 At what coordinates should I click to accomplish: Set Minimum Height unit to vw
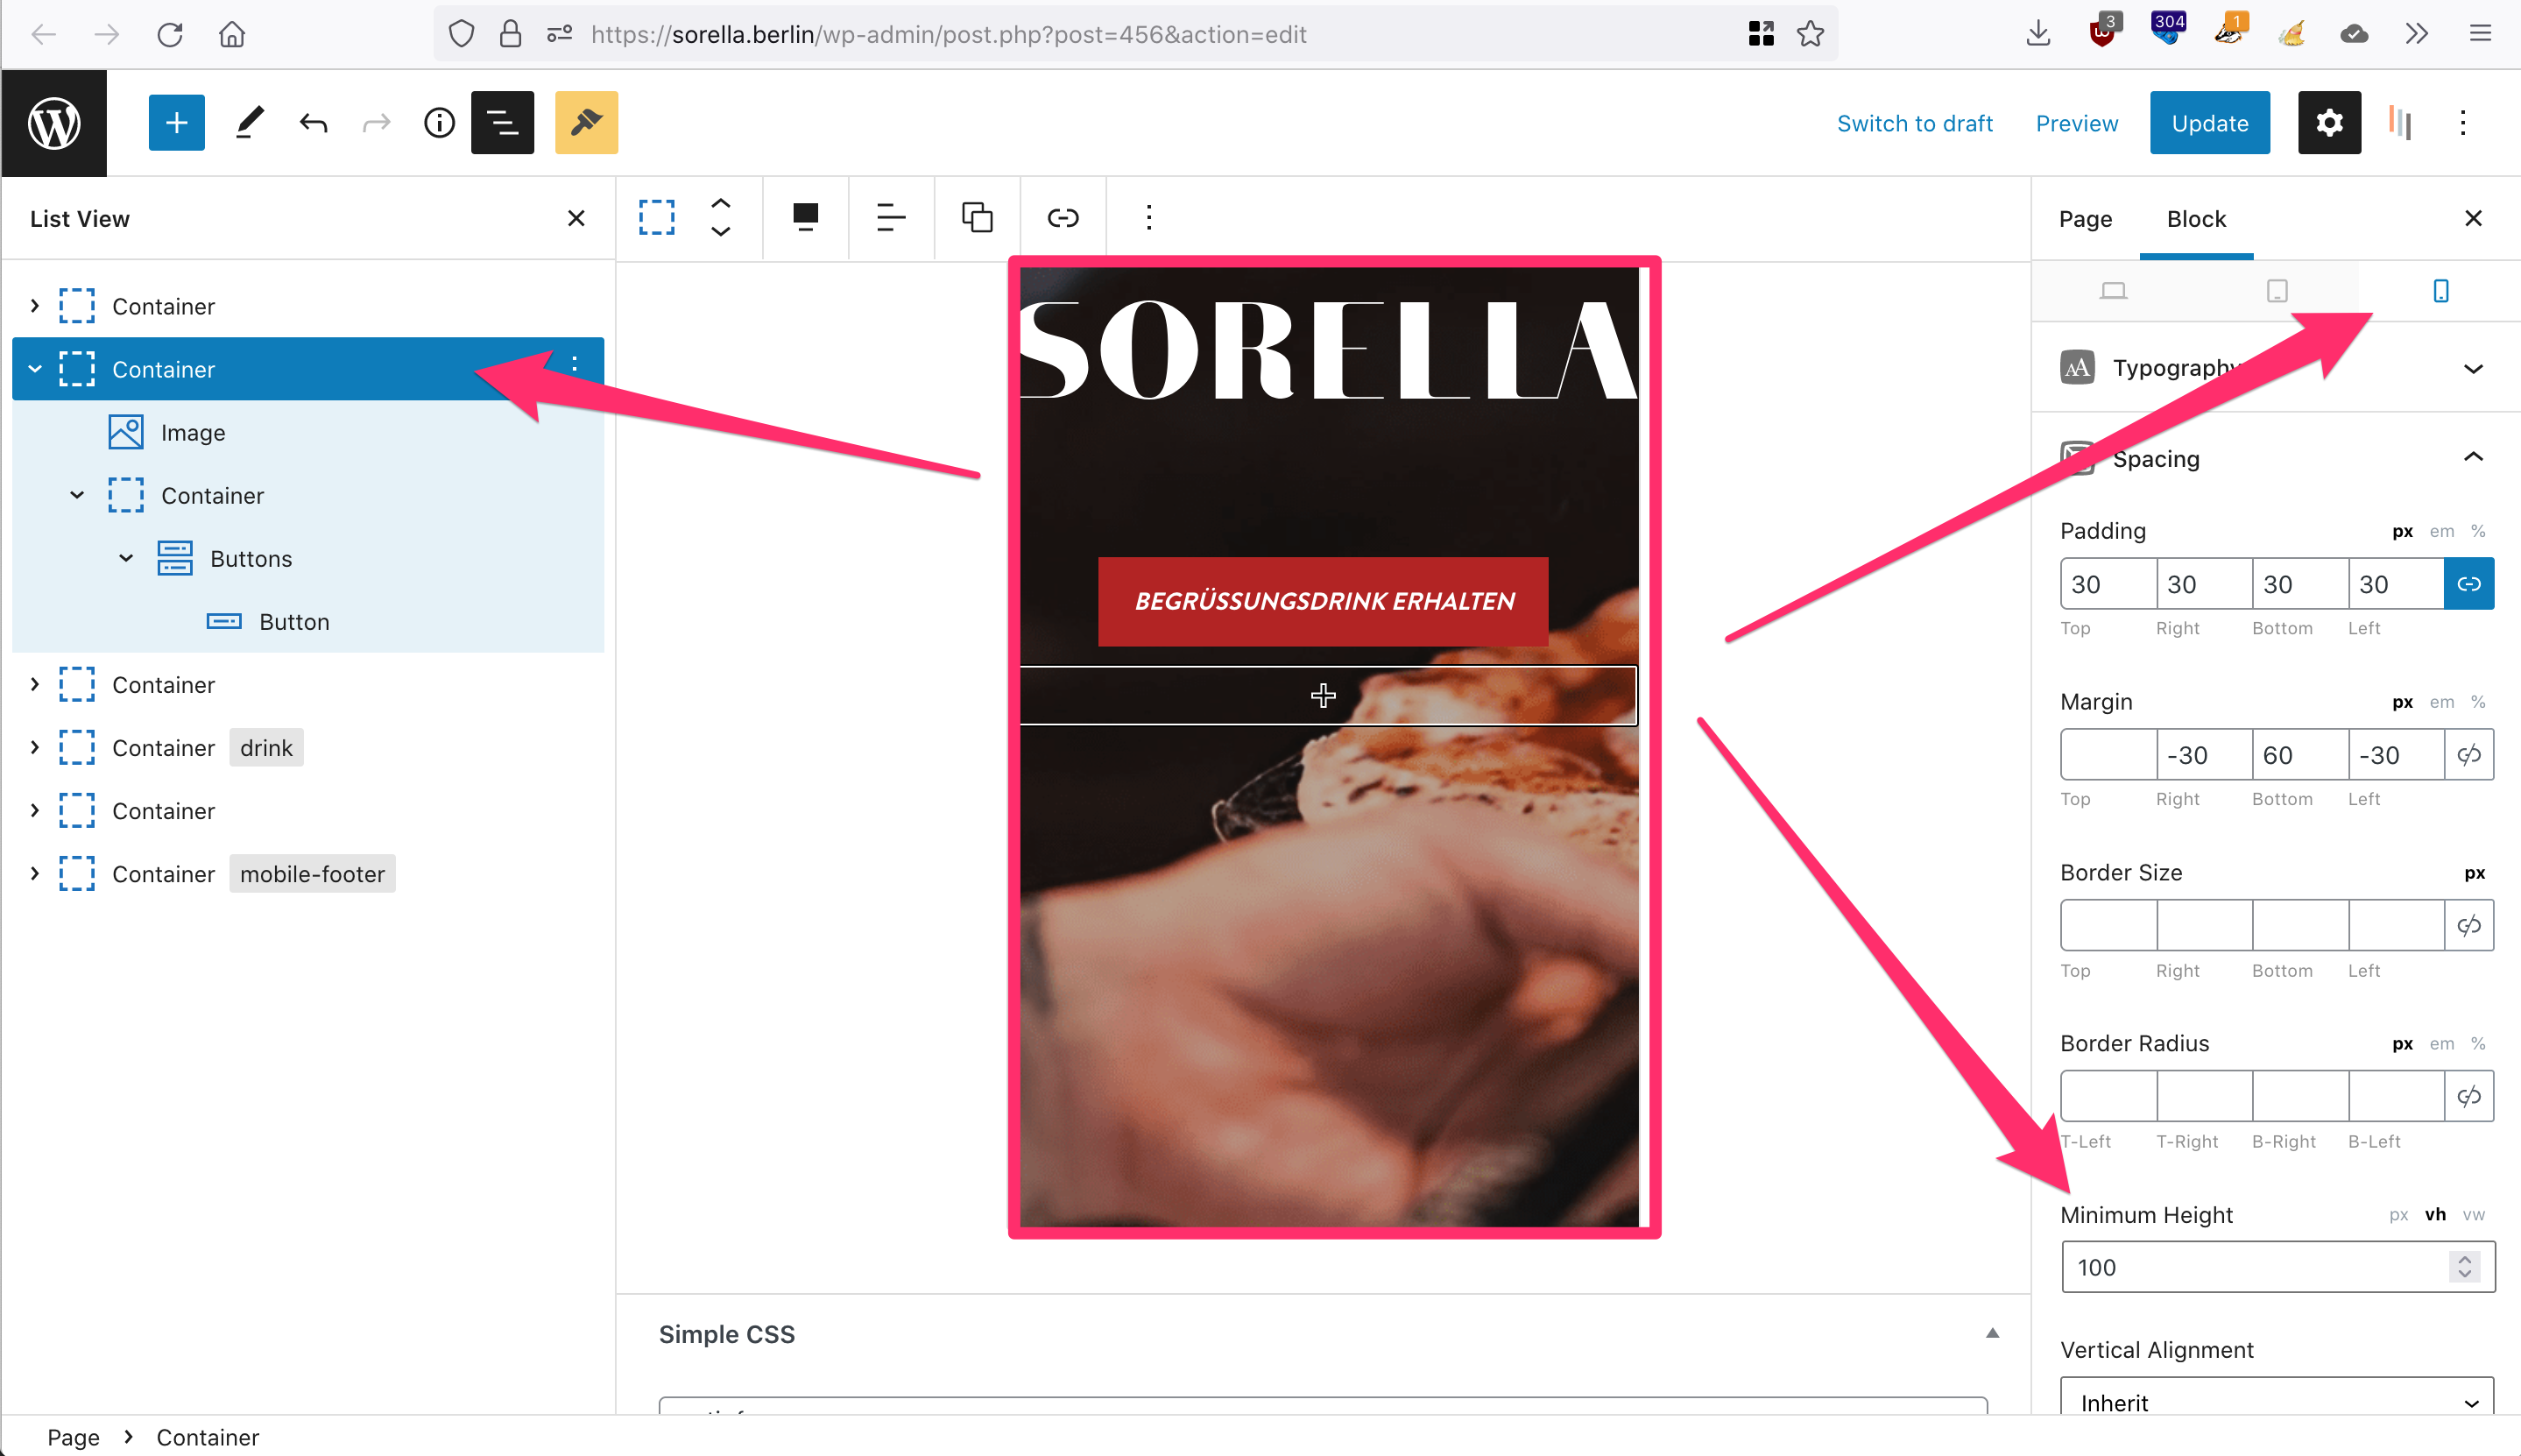click(2474, 1216)
